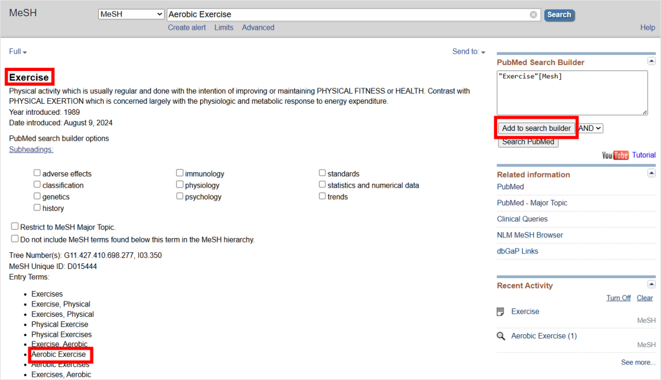Click Add to search builder button
Viewport: 661px width, 380px height.
pos(536,128)
